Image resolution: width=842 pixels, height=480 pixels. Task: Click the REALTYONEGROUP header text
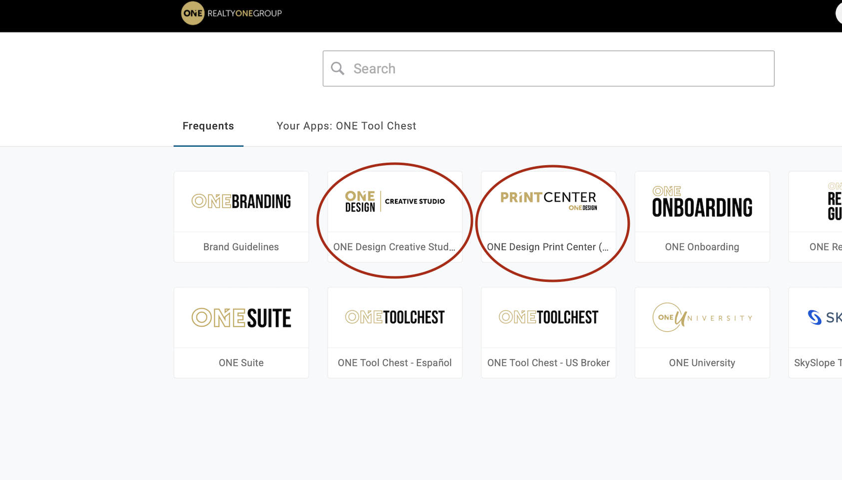pyautogui.click(x=245, y=13)
